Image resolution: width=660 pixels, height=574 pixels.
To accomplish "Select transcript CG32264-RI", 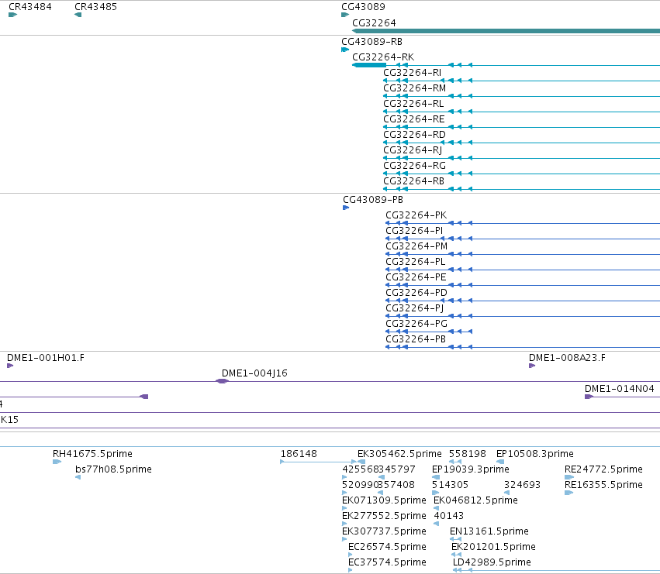I will (412, 72).
